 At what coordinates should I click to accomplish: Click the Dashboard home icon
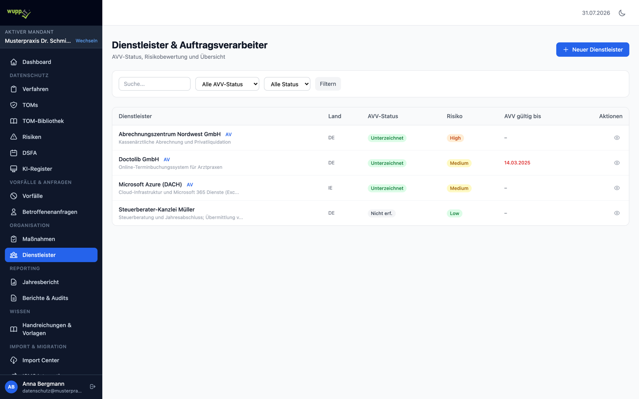click(14, 62)
